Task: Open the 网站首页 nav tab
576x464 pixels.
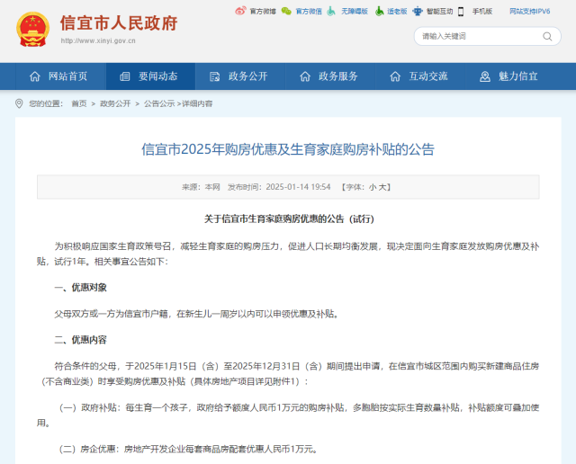Action: point(61,76)
